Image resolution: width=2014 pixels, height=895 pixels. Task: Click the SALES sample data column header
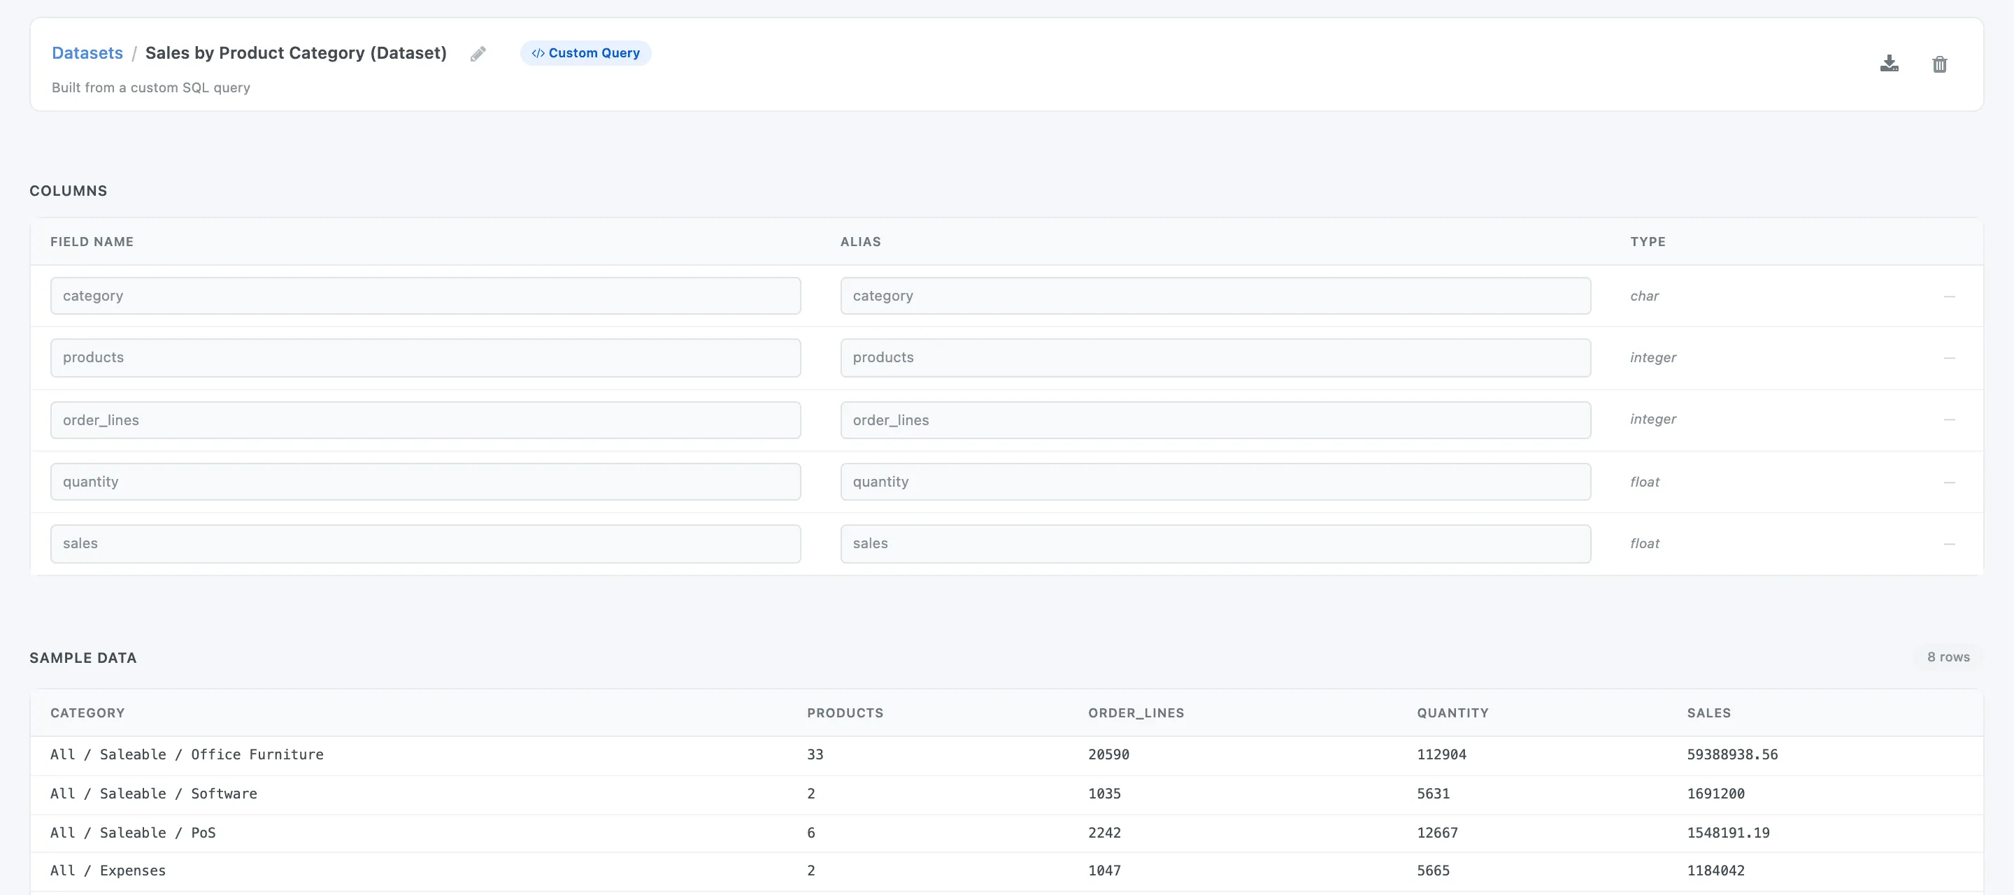click(1708, 713)
